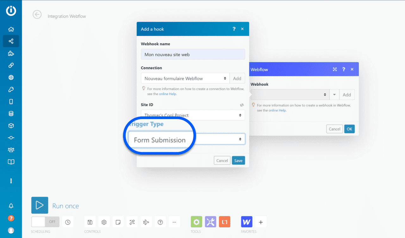405x238 pixels.
Task: Open notes icon in controls
Action: tap(118, 222)
